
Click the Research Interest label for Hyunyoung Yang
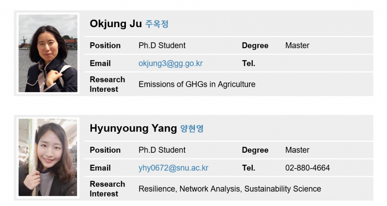[x=107, y=189]
